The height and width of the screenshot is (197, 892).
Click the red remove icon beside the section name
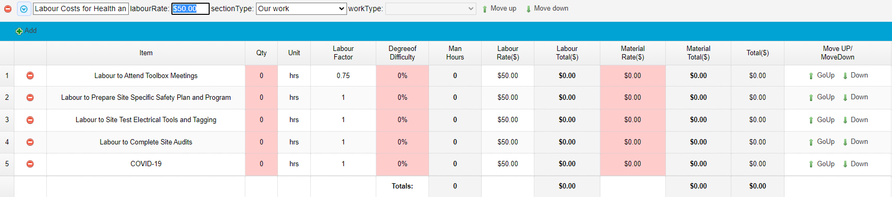[x=8, y=9]
